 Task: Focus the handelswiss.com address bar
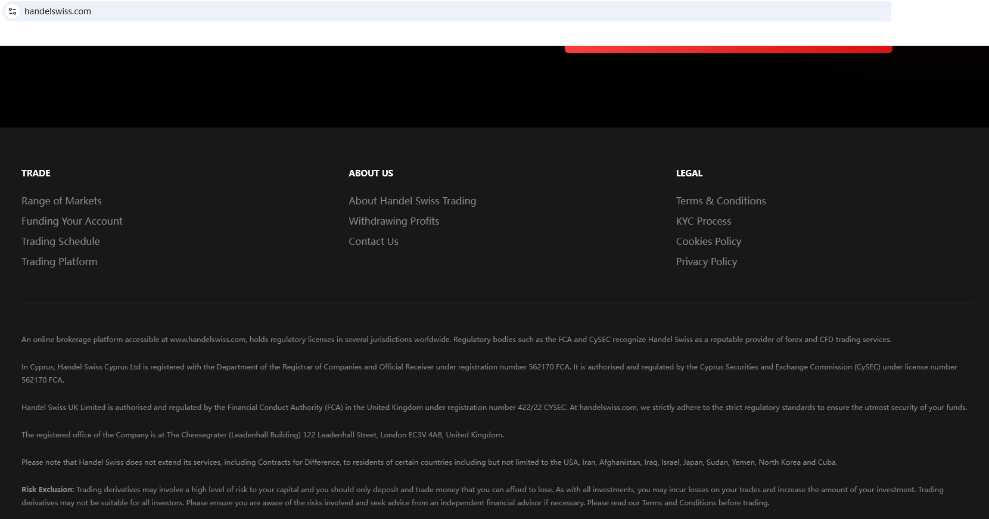click(x=447, y=11)
